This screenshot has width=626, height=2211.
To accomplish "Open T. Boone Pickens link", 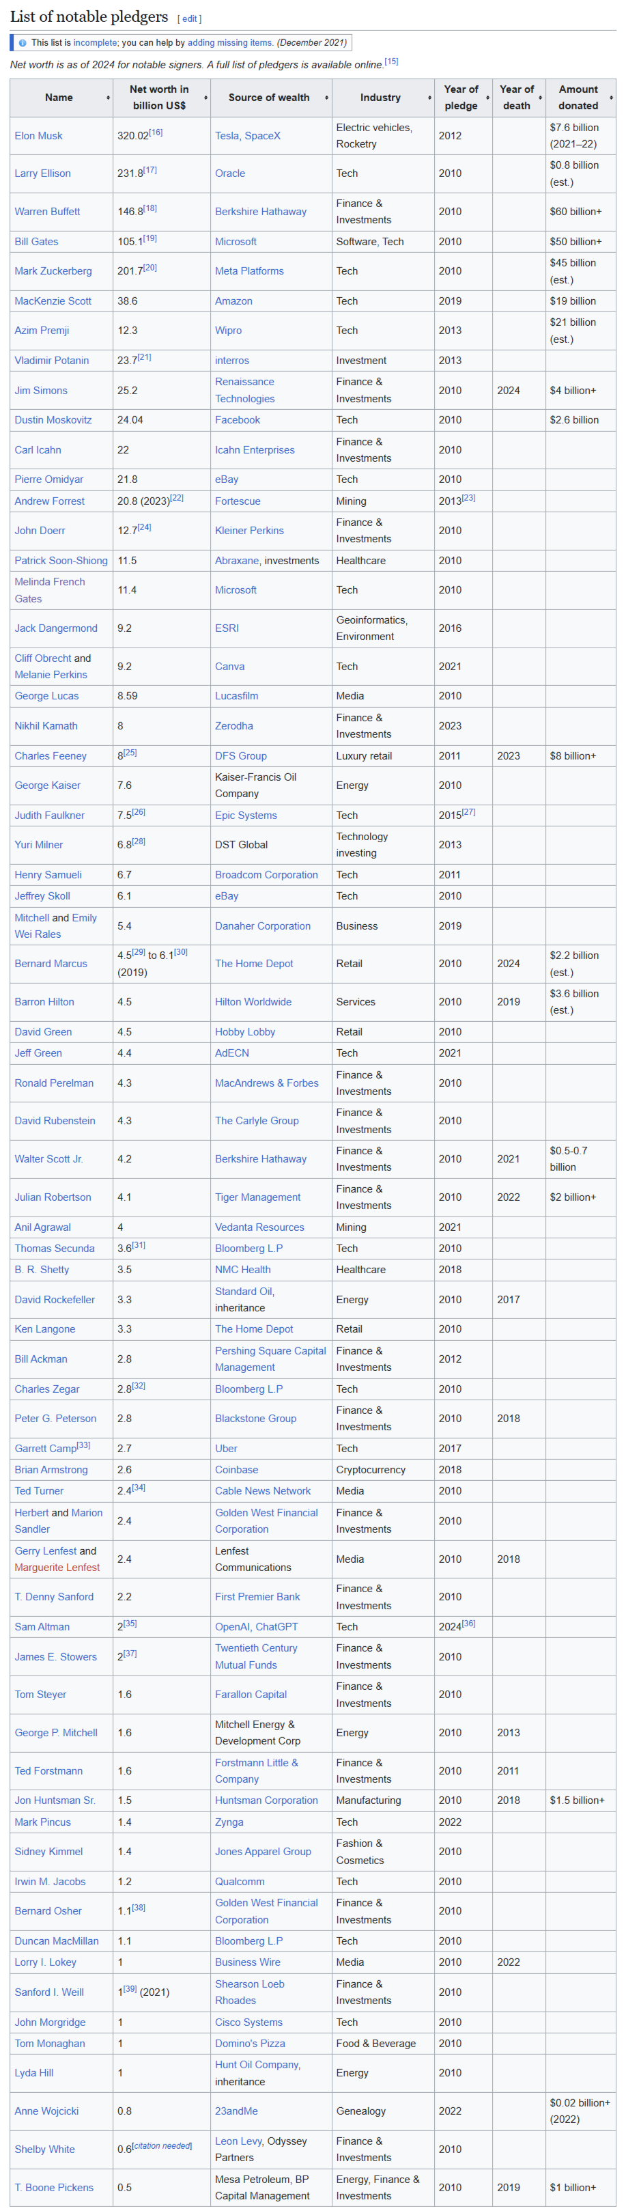I will tap(54, 2188).
